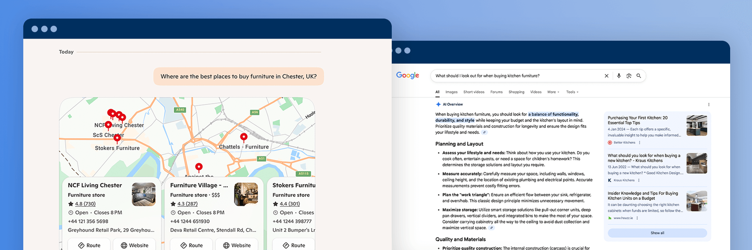Open the Forums tab

(x=496, y=92)
